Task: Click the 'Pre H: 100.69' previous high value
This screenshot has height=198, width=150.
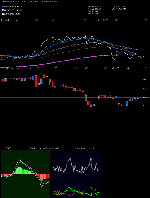Action: click(94, 9)
